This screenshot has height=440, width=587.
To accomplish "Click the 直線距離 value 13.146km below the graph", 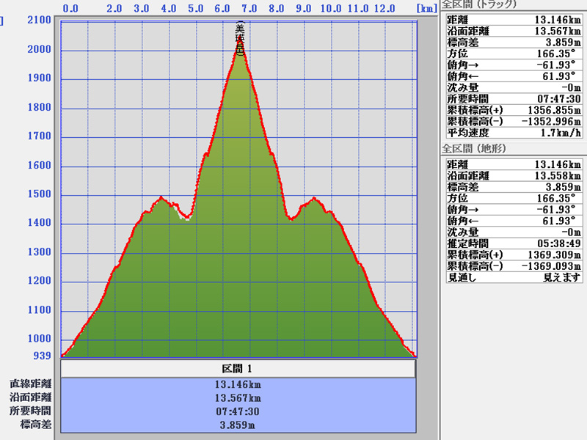I will pyautogui.click(x=238, y=384).
